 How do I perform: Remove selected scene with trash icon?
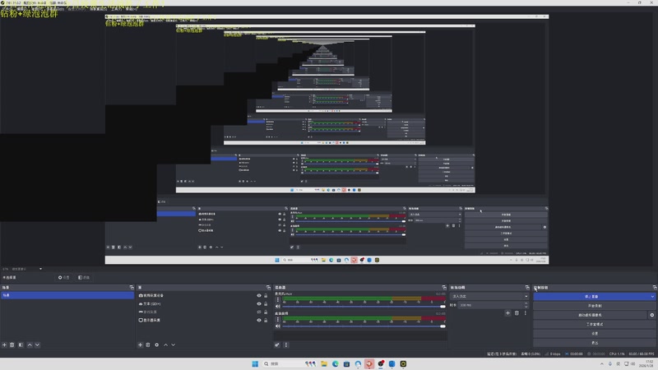(12, 345)
